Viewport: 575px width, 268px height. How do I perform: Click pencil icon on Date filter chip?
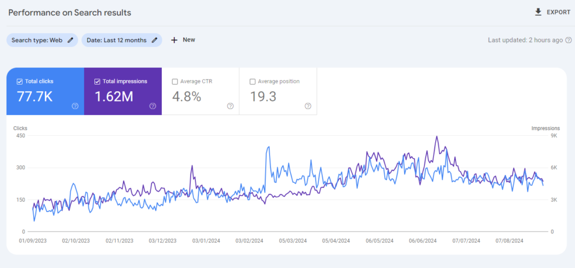pos(154,40)
